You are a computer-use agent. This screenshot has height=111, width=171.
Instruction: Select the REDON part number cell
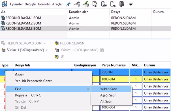pyautogui.click(x=115, y=72)
